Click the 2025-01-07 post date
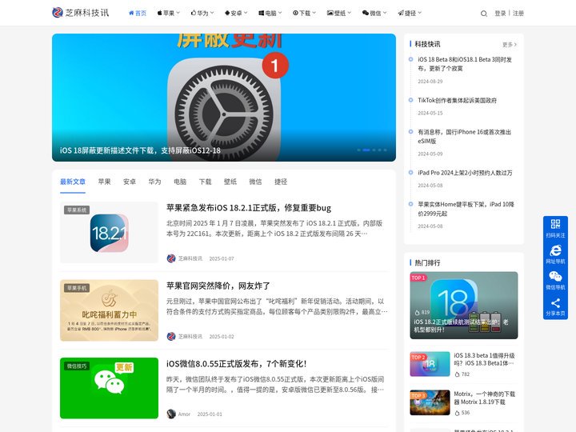 tap(222, 258)
